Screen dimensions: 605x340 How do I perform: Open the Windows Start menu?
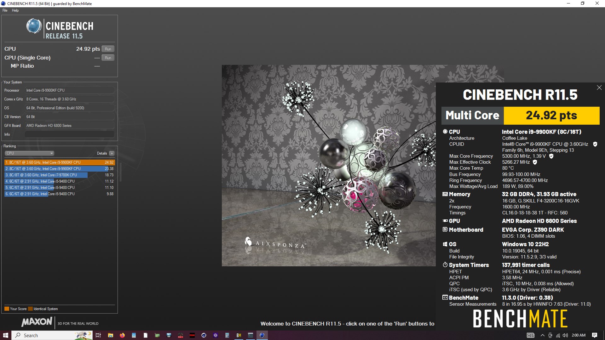(6, 335)
